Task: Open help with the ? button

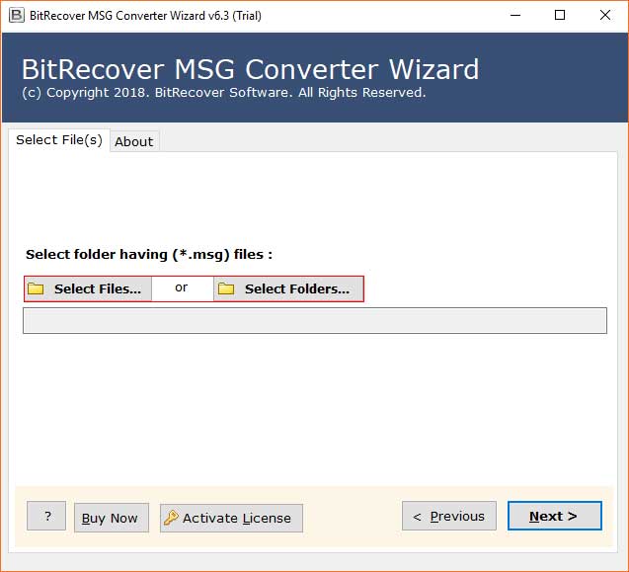Action: pos(46,516)
